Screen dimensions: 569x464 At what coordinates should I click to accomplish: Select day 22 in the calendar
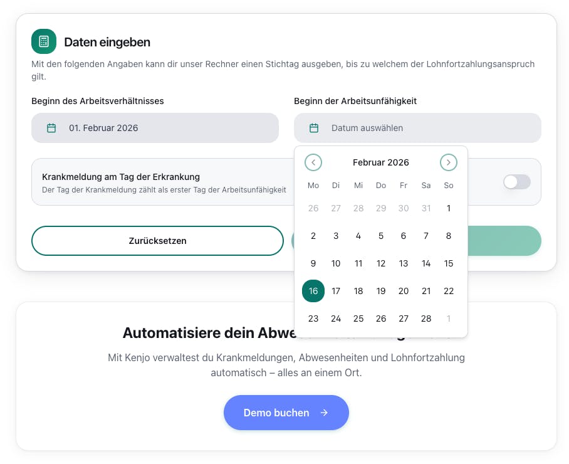tap(449, 291)
